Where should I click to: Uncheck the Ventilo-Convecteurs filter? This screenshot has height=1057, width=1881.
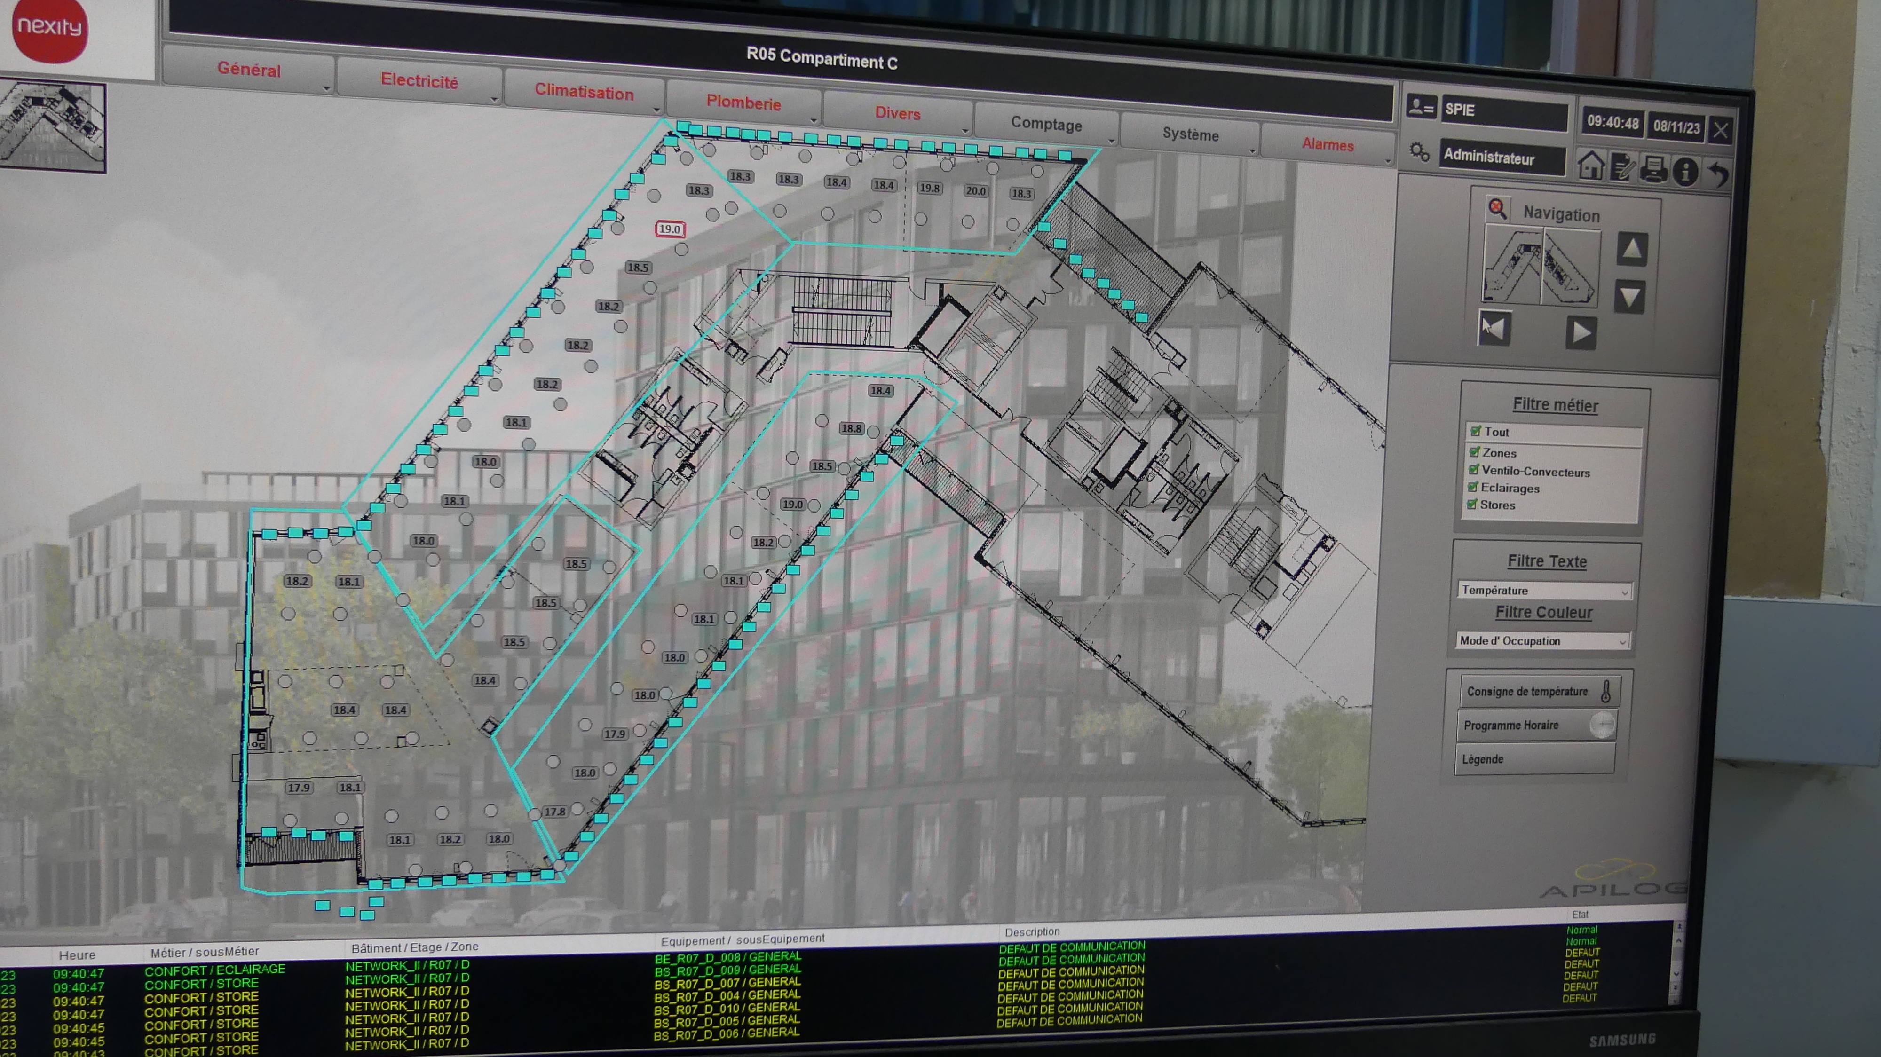(1474, 469)
